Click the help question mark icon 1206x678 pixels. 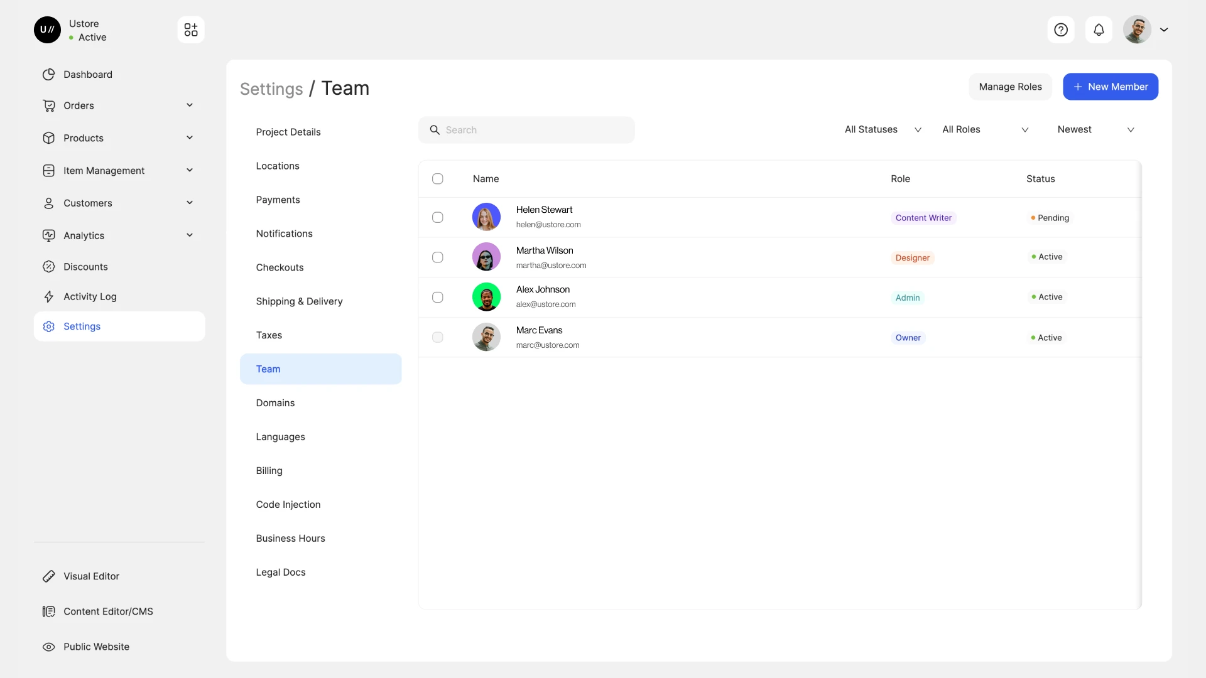(1060, 29)
